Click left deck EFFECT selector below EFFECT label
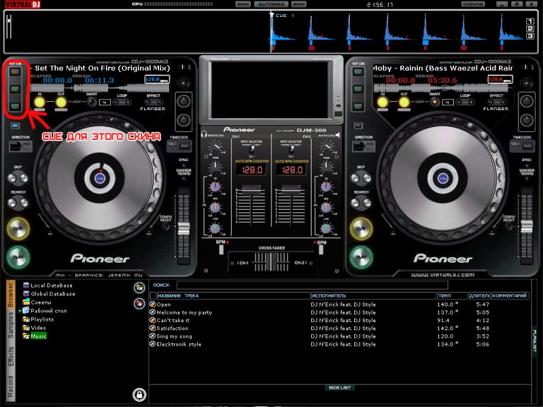543x407 pixels. click(153, 102)
